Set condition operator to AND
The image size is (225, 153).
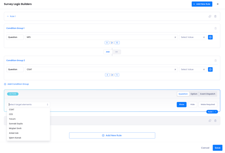(108, 52)
